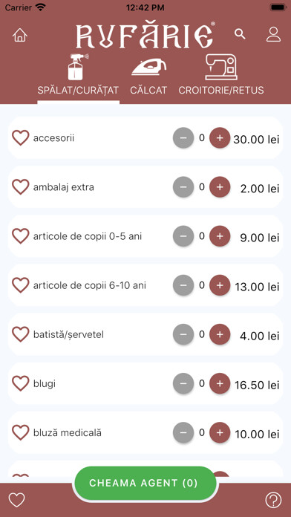
Task: Tap the RUFĂRIE logo
Action: click(145, 35)
